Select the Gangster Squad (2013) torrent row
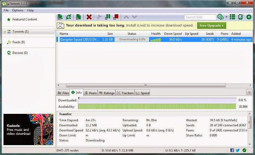 pyautogui.click(x=155, y=39)
